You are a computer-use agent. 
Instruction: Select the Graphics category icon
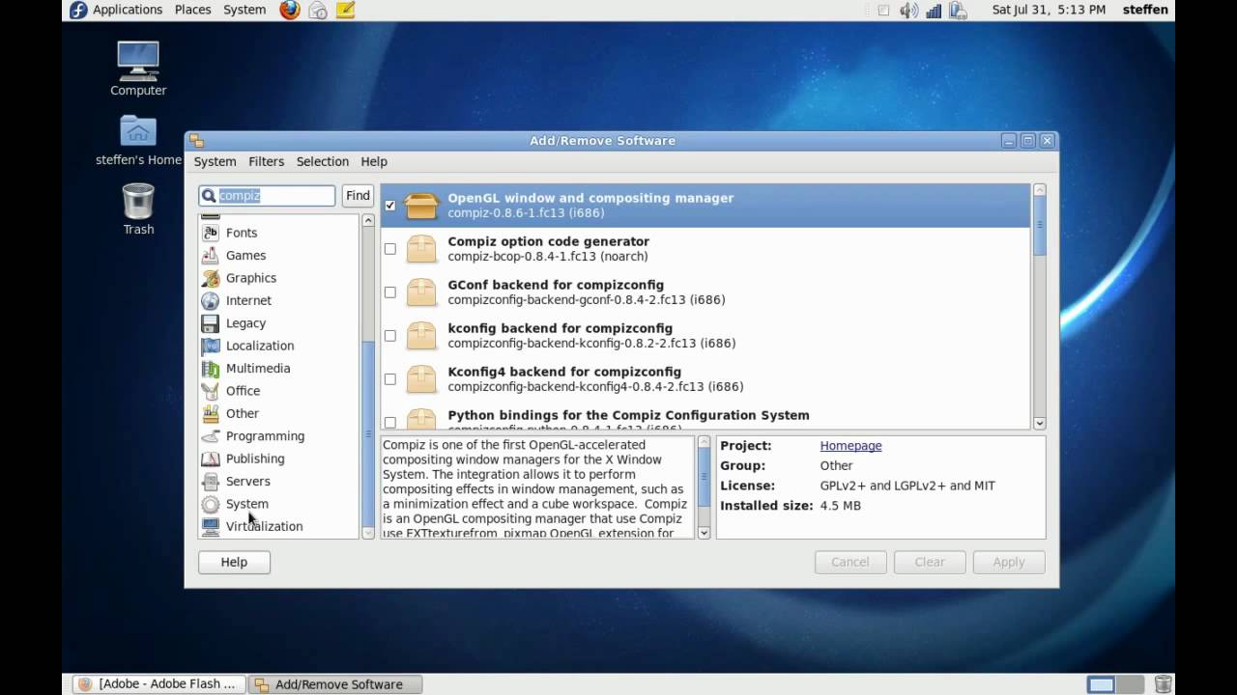tap(210, 278)
